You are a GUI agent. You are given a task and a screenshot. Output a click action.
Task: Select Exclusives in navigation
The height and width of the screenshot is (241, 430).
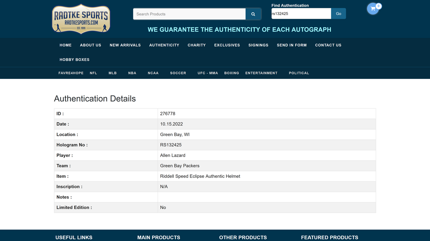coord(227,45)
